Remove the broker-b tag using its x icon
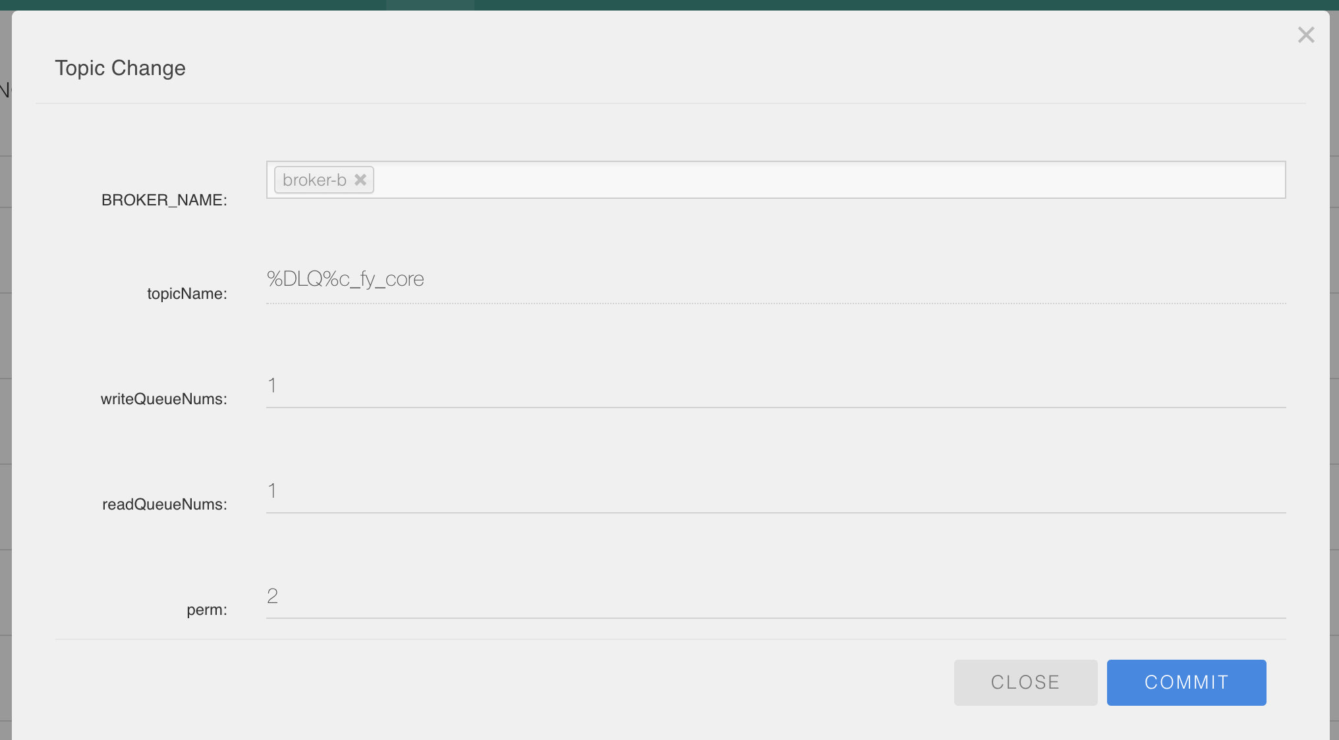This screenshot has height=740, width=1339. [x=360, y=180]
